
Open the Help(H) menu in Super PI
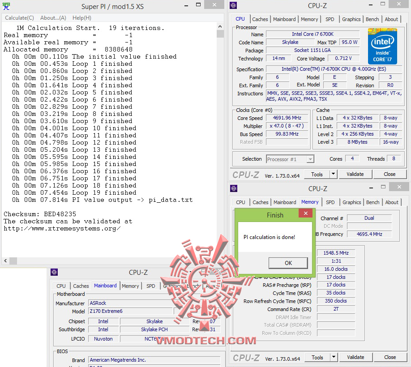coord(82,18)
